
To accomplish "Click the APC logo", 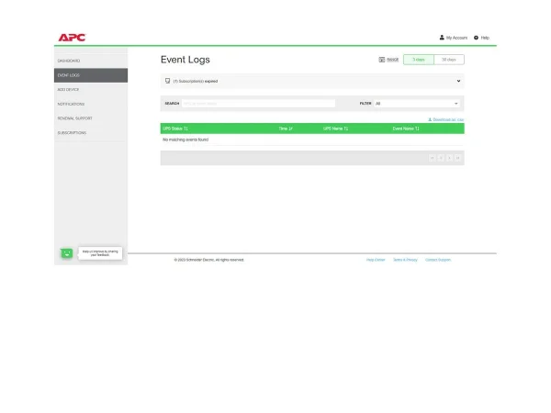I will coord(72,38).
